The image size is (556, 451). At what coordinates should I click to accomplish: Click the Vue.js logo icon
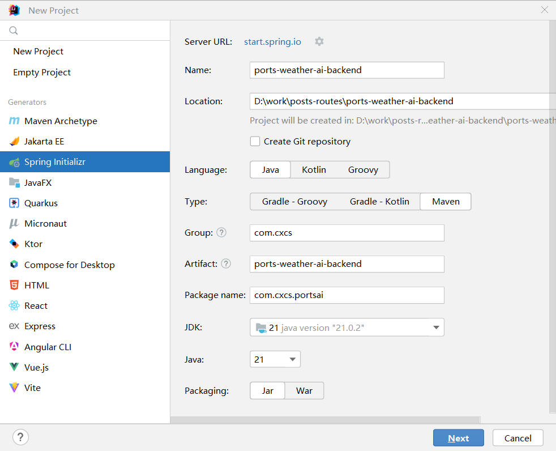coord(14,367)
